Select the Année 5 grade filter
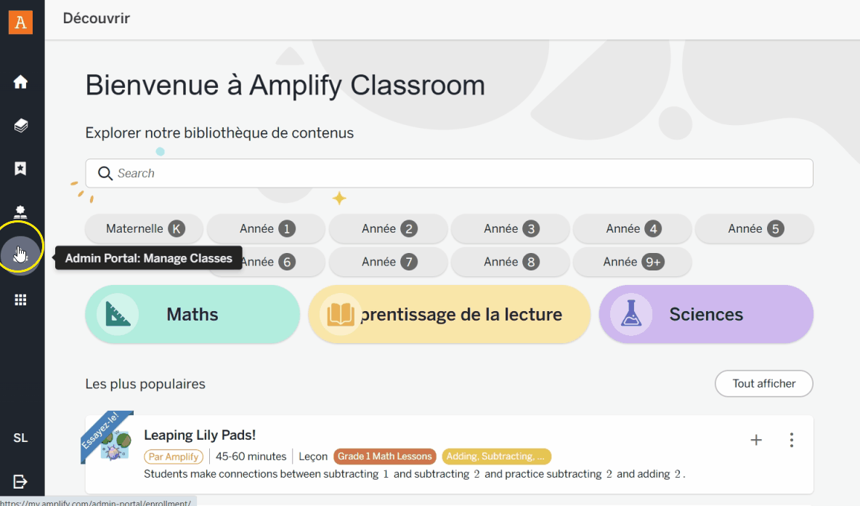The height and width of the screenshot is (506, 860). coord(755,229)
